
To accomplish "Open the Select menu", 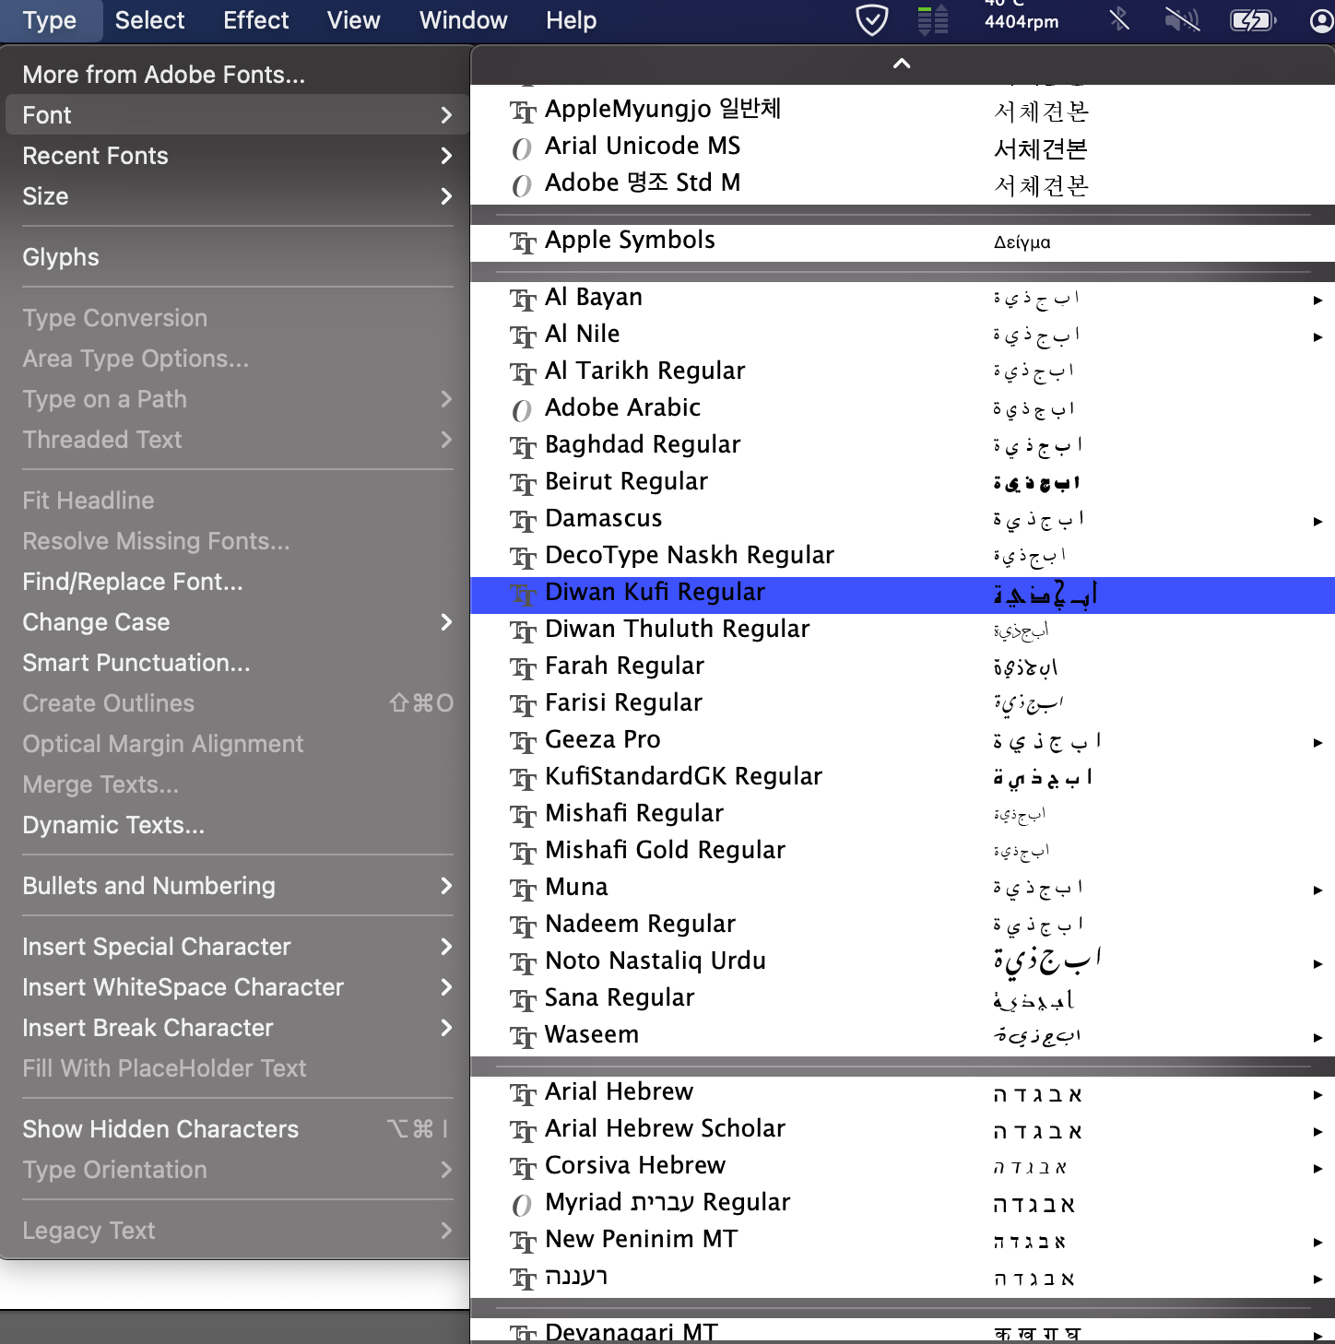I will tap(149, 20).
